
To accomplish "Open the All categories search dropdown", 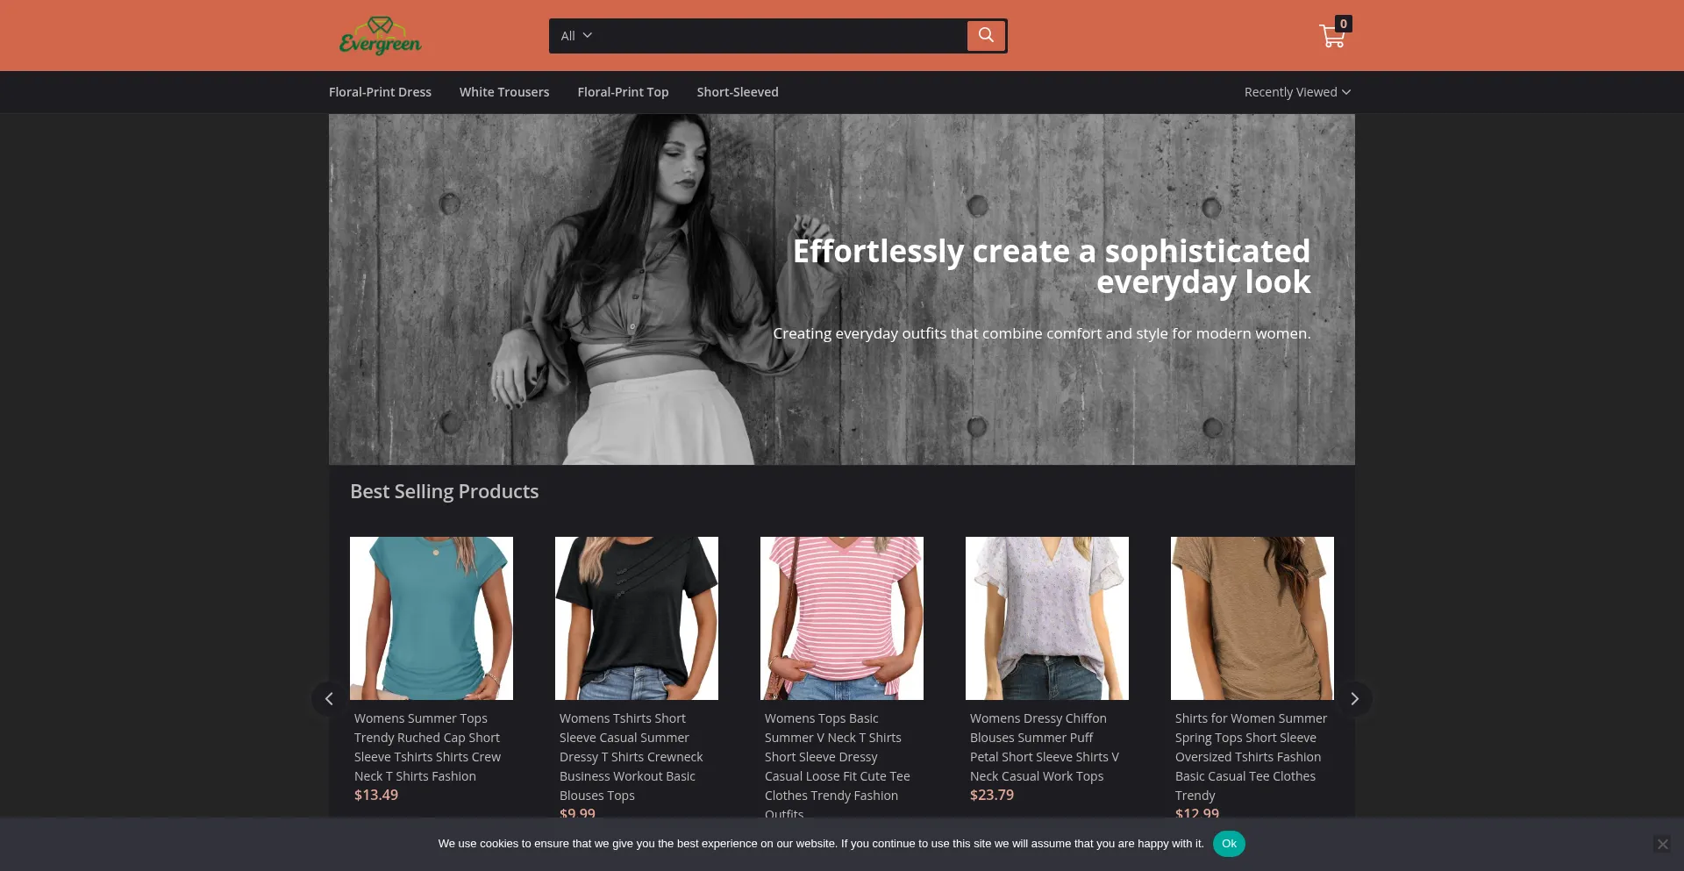I will pyautogui.click(x=576, y=36).
